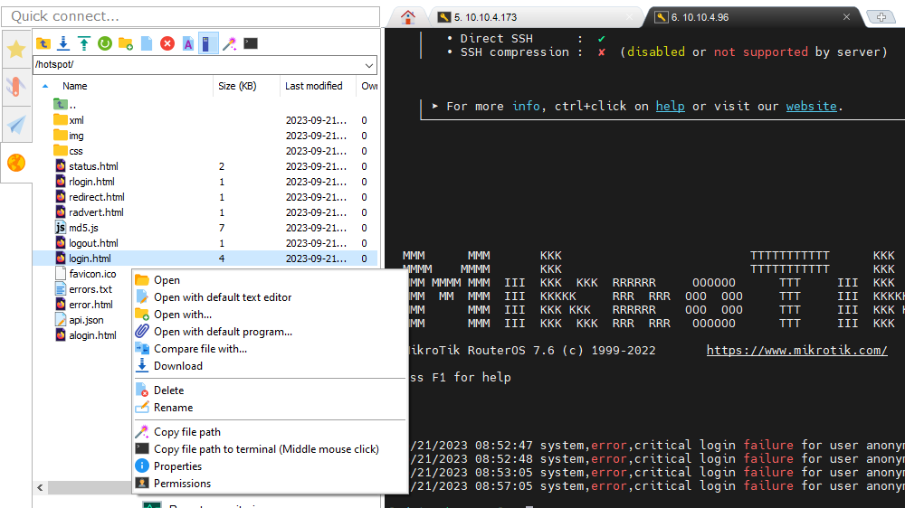Expand the /hotspot/ path dropdown
Image resolution: width=905 pixels, height=508 pixels.
pos(368,65)
